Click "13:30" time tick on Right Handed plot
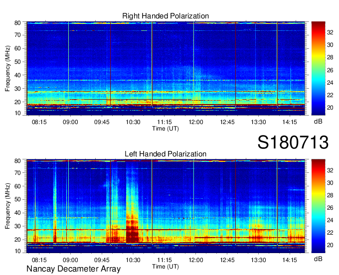Screen dimensions: 339x275 pyautogui.click(x=258, y=122)
